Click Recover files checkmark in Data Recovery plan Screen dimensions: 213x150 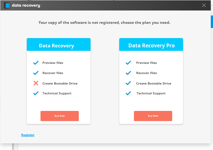36,73
